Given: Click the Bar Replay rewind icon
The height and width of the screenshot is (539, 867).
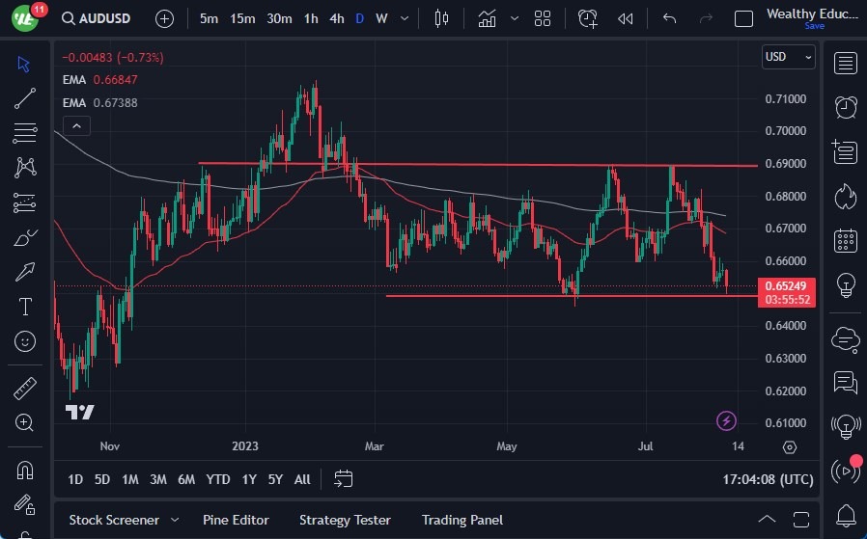Looking at the screenshot, I should coord(626,18).
